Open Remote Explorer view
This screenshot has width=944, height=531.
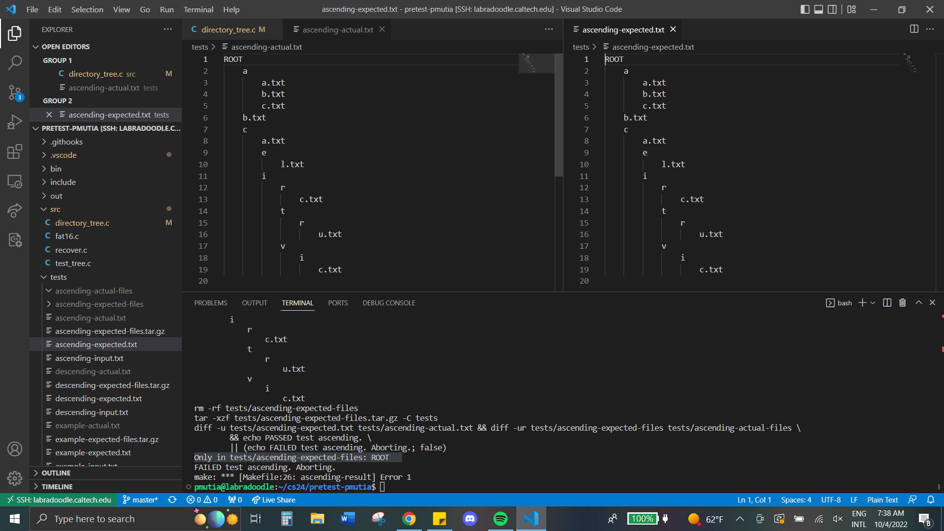pyautogui.click(x=15, y=181)
